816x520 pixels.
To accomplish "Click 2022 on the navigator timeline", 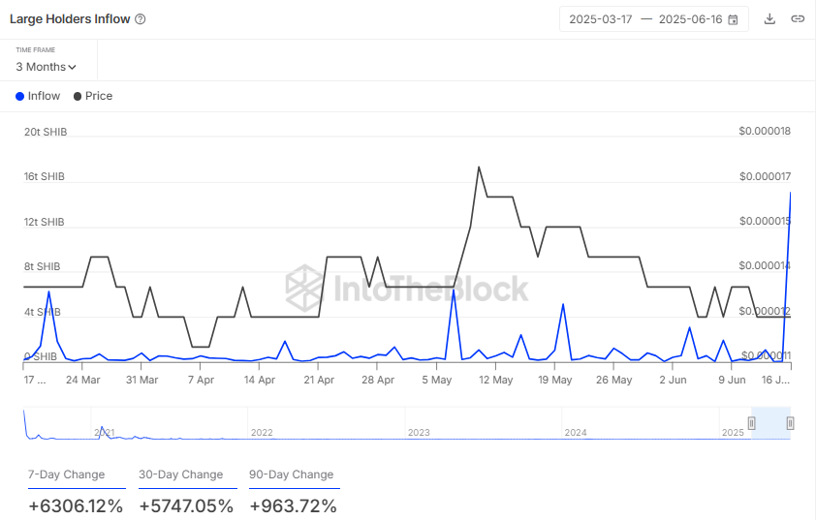I will (262, 432).
